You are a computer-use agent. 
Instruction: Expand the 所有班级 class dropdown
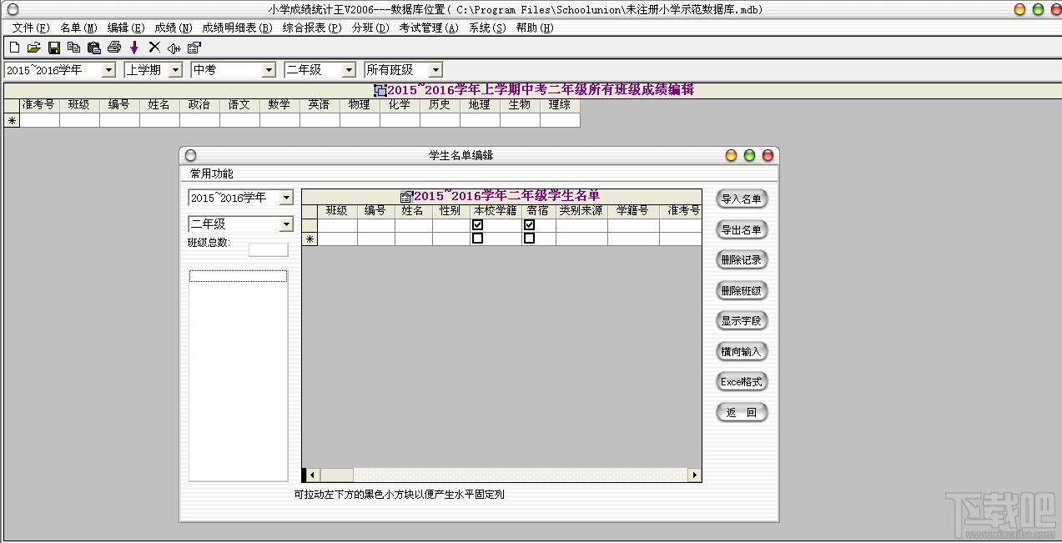tap(435, 70)
